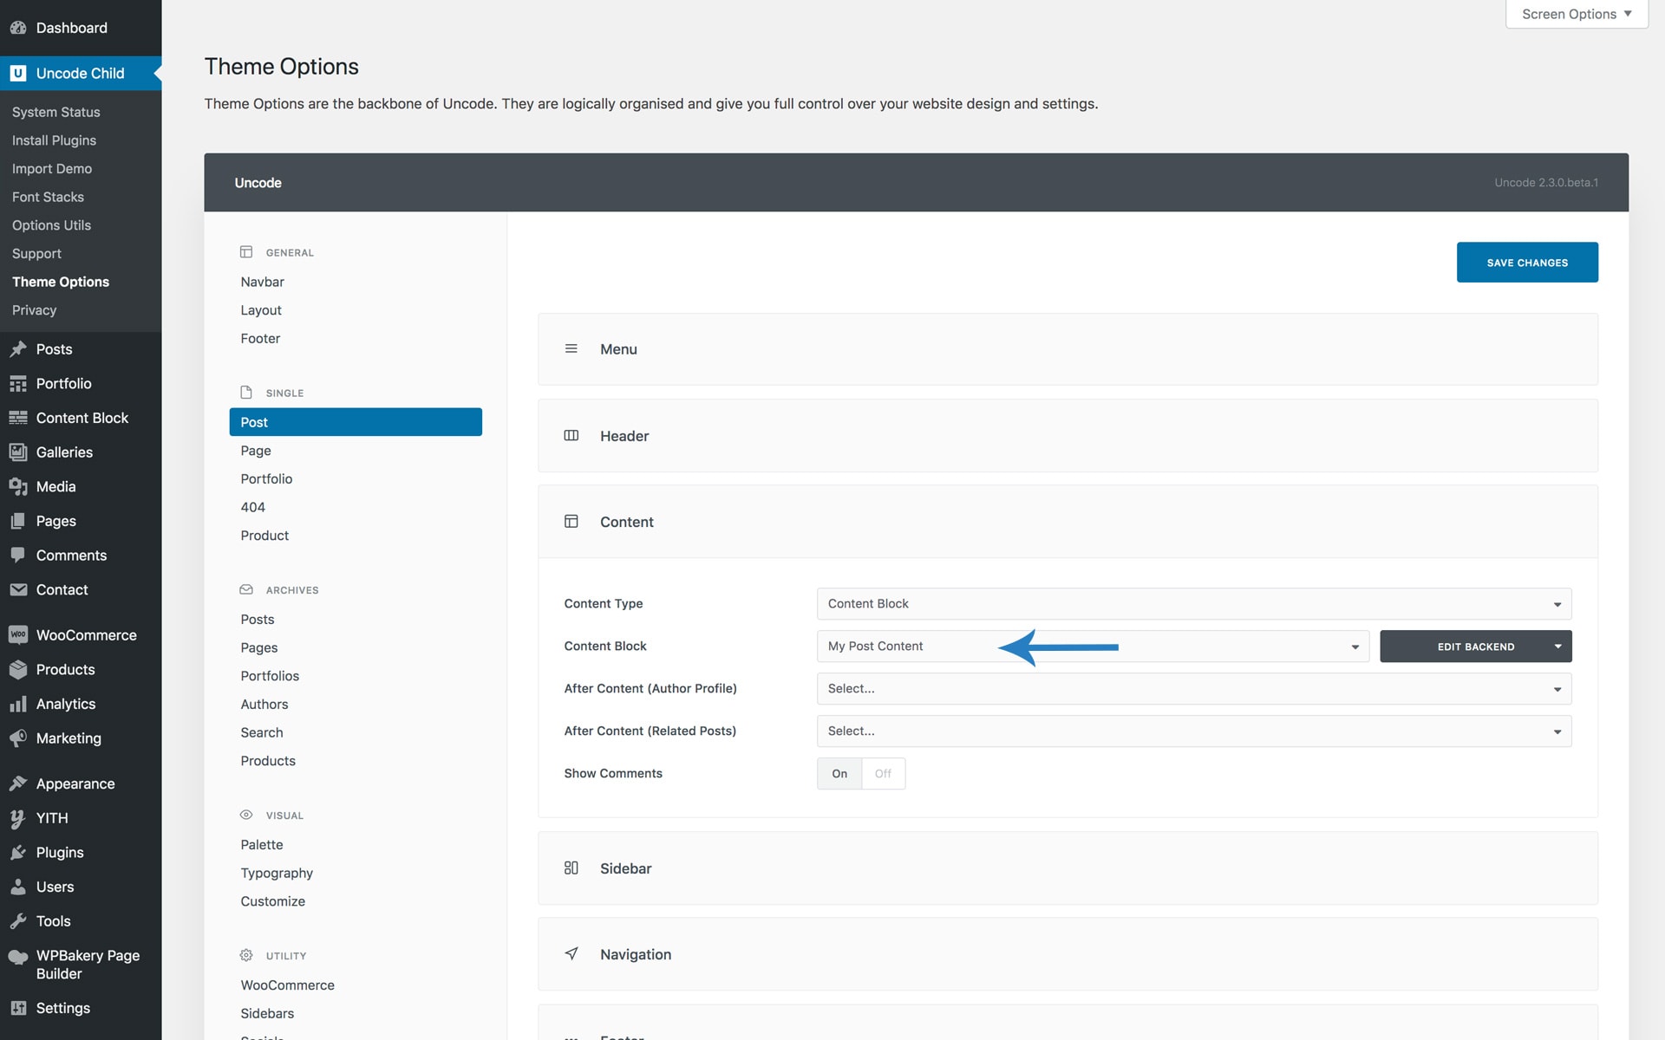1665x1040 pixels.
Task: Click the Galleries sidebar icon
Action: click(18, 452)
